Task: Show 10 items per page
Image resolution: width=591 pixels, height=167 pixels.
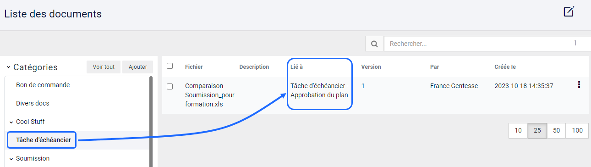Action: pos(518,130)
